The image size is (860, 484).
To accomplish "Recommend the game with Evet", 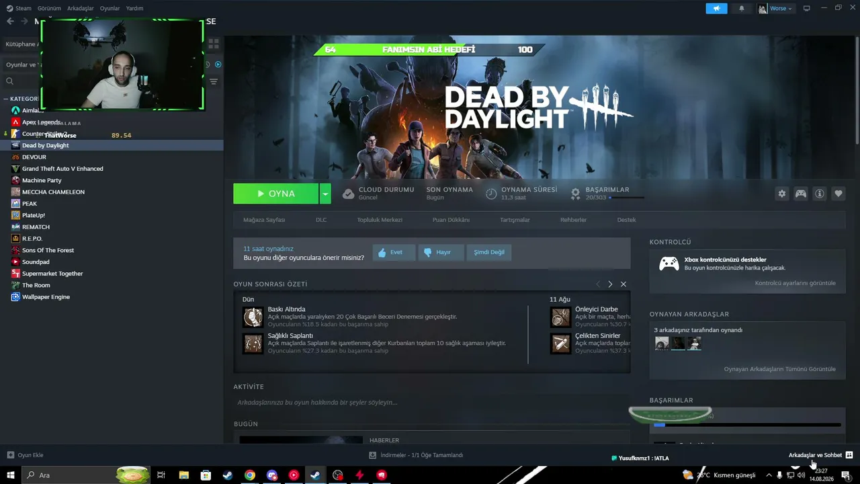I will (x=394, y=252).
